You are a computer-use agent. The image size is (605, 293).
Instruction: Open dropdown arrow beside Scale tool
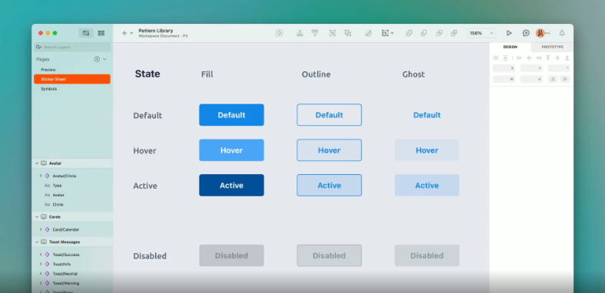click(392, 33)
